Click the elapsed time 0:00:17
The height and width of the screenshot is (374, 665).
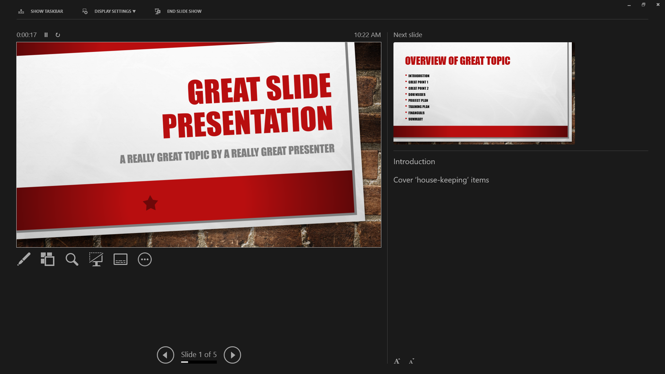click(x=27, y=35)
